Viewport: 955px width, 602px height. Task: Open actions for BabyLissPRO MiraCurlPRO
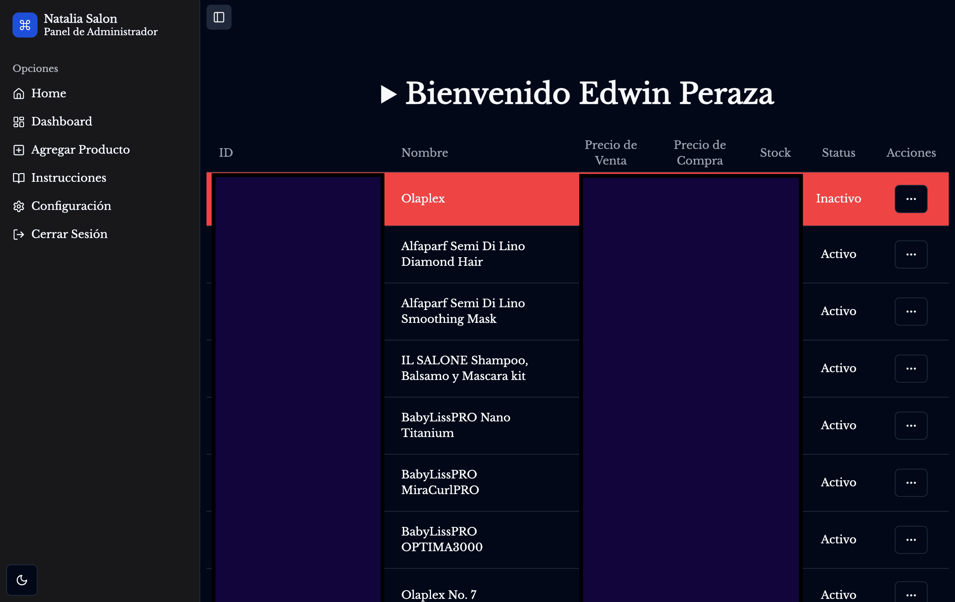[x=911, y=483]
